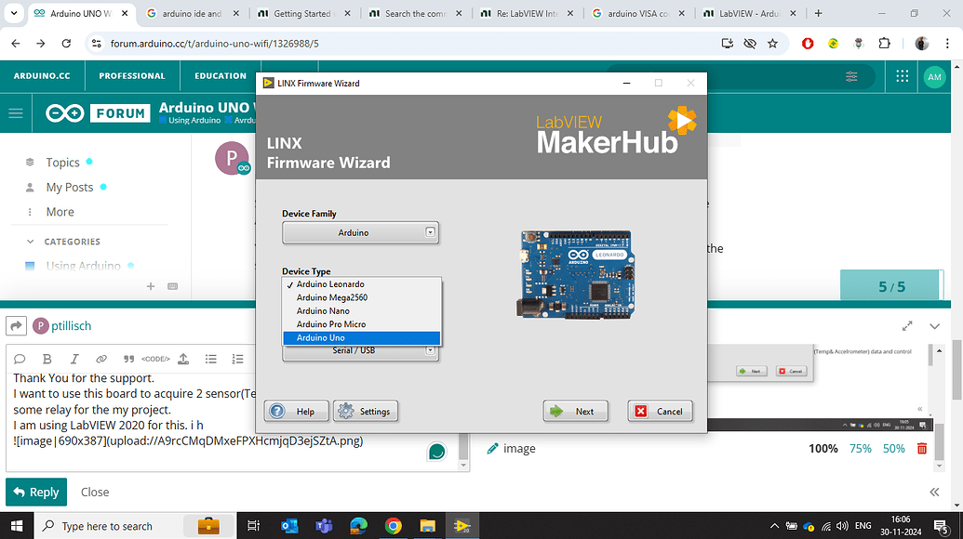
Task: Click Next in the LINX Firmware Wizard
Action: [575, 411]
